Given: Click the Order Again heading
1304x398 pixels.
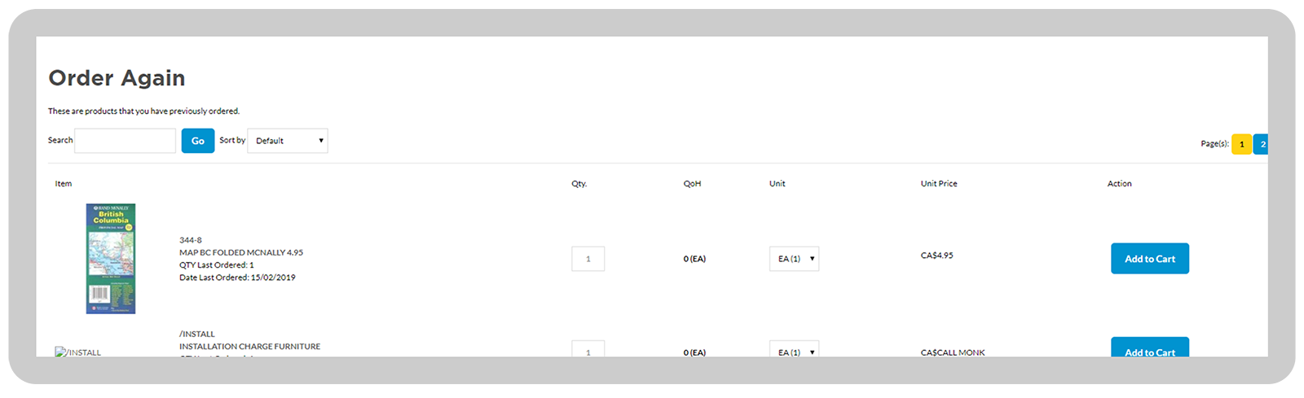Looking at the screenshot, I should pyautogui.click(x=117, y=78).
